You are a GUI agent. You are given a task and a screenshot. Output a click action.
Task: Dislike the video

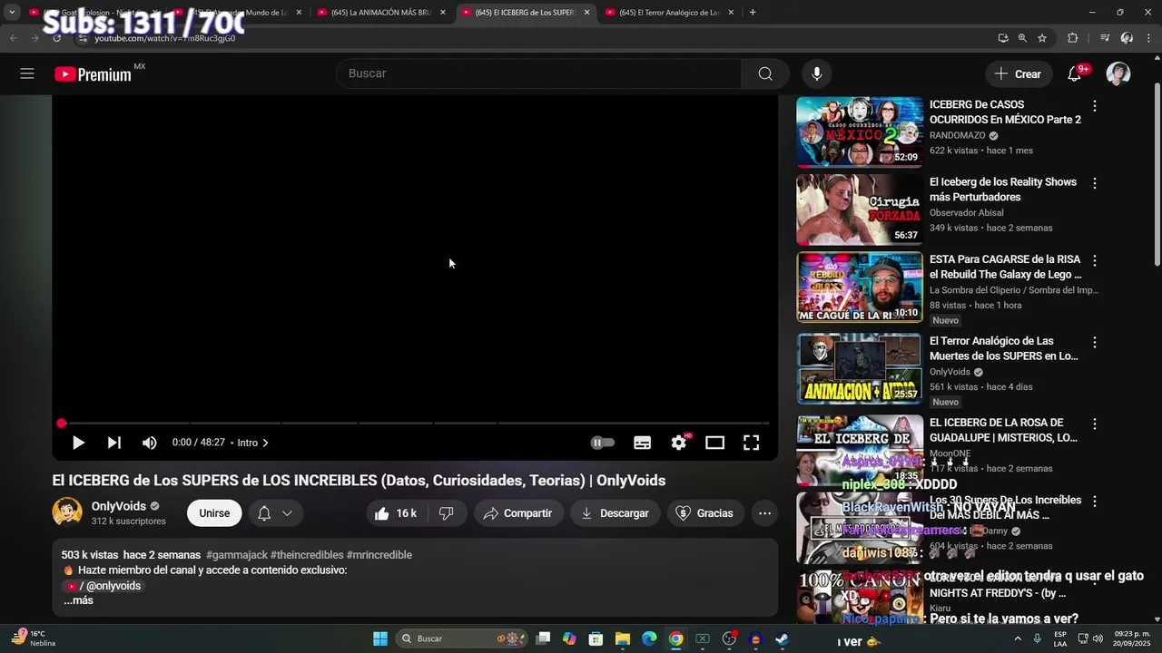[x=447, y=513]
